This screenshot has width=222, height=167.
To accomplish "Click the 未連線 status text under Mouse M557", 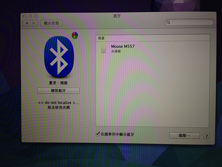I will point(116,51).
